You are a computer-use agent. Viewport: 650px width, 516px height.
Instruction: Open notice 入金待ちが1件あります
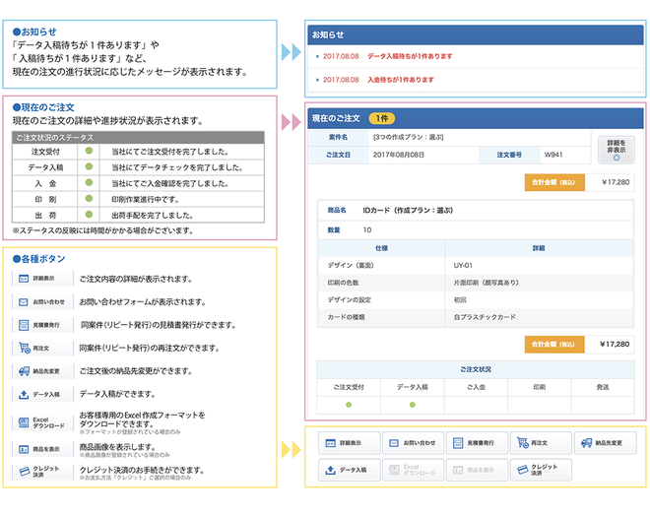pyautogui.click(x=401, y=80)
